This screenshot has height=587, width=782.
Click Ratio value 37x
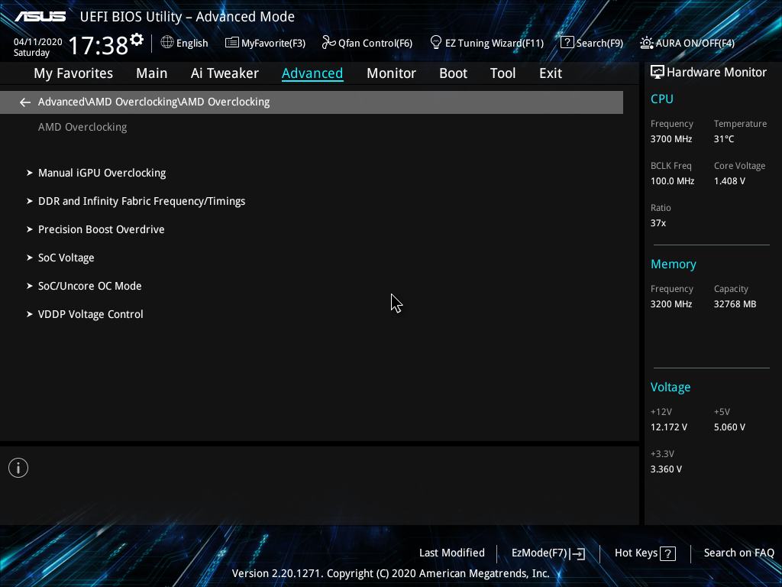pos(658,222)
